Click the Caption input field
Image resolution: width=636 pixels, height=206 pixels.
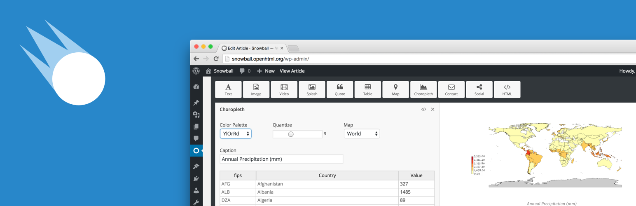pos(281,159)
